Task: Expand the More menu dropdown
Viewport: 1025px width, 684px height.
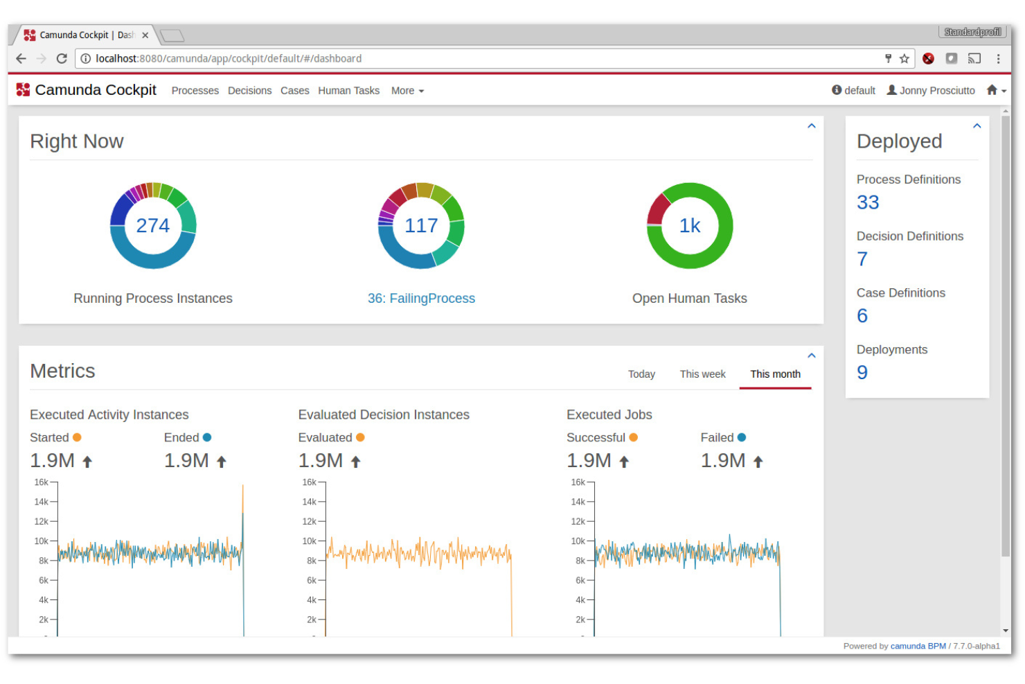Action: pos(407,91)
